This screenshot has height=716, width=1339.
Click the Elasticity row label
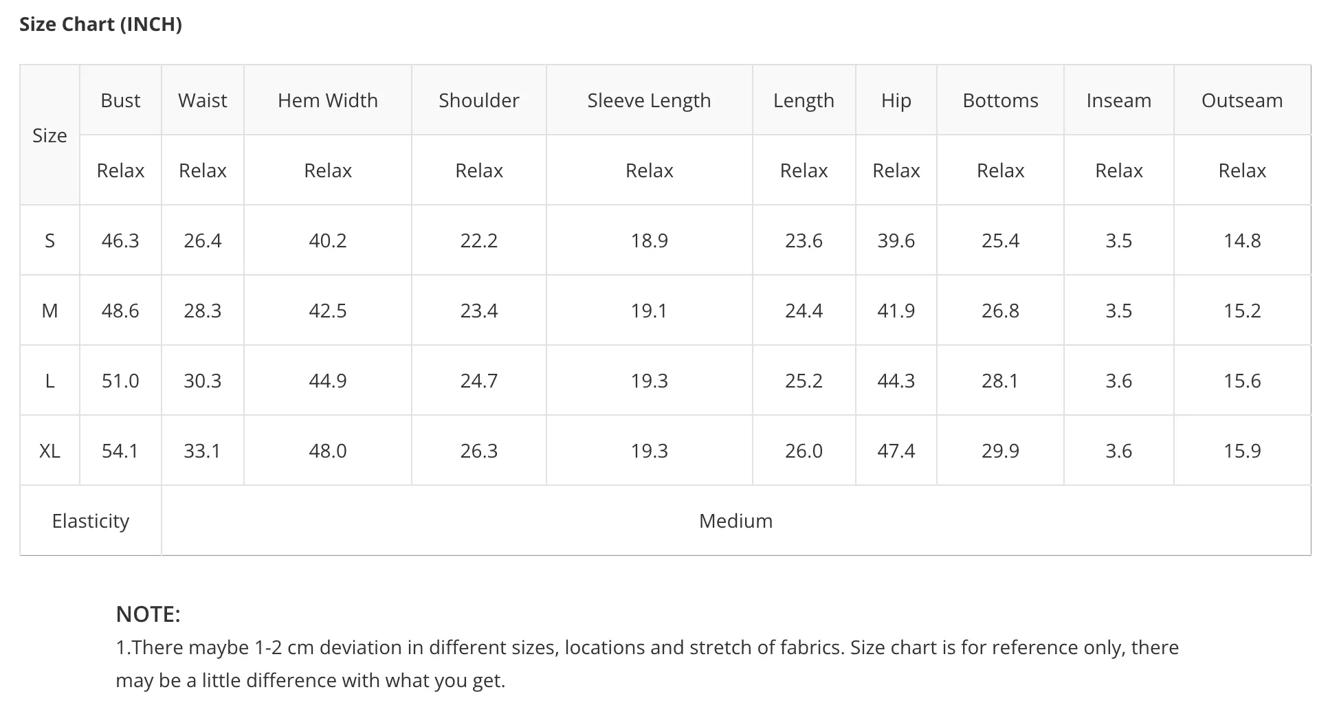(91, 521)
